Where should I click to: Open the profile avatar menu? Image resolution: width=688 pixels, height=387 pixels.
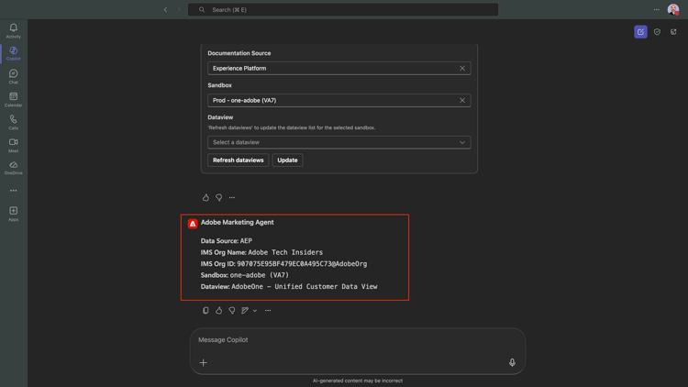pyautogui.click(x=673, y=9)
